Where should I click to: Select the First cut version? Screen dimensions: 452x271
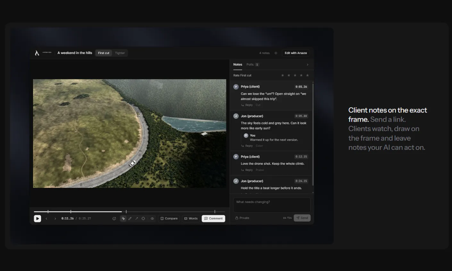[x=104, y=53]
